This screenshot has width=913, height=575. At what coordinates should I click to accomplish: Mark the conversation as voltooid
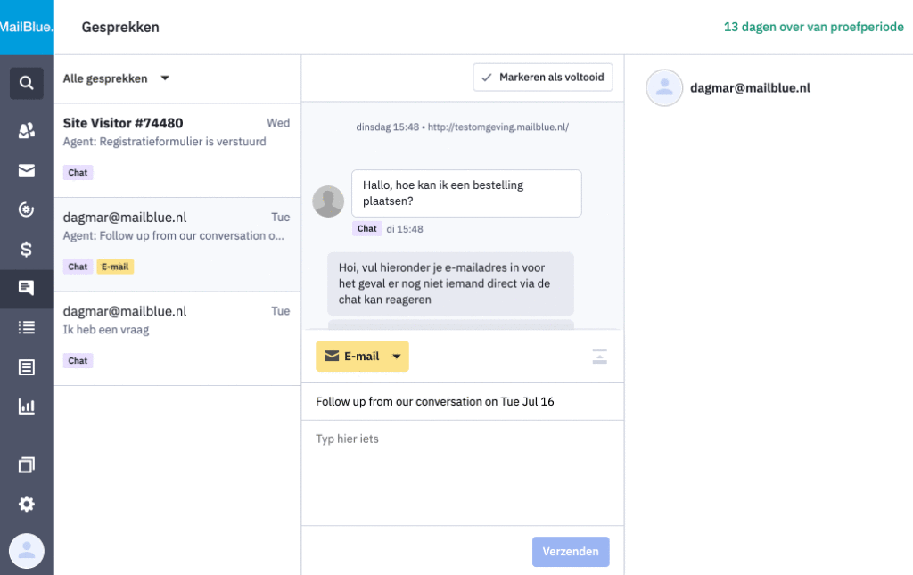[x=542, y=77]
